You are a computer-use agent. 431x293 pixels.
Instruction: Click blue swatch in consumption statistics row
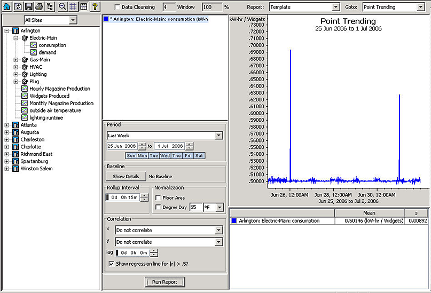[234, 221]
